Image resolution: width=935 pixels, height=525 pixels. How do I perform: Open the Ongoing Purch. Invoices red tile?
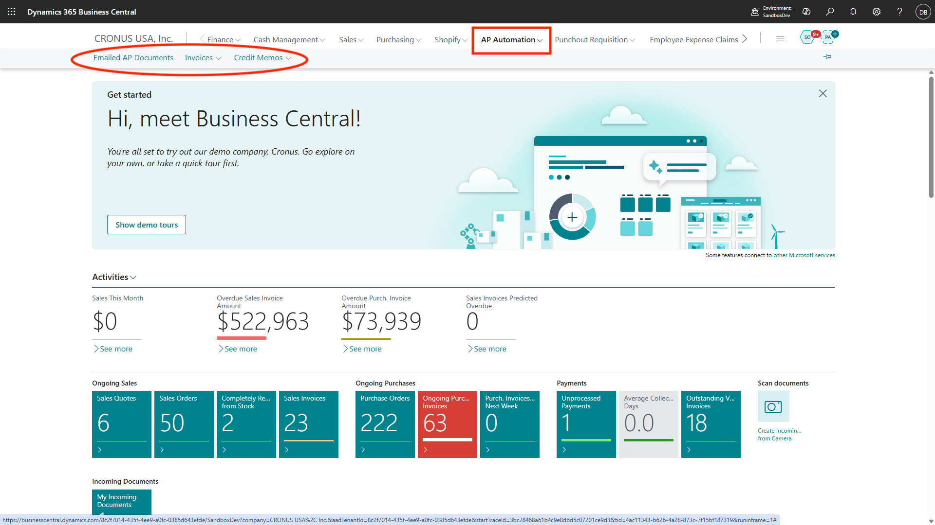click(x=447, y=424)
